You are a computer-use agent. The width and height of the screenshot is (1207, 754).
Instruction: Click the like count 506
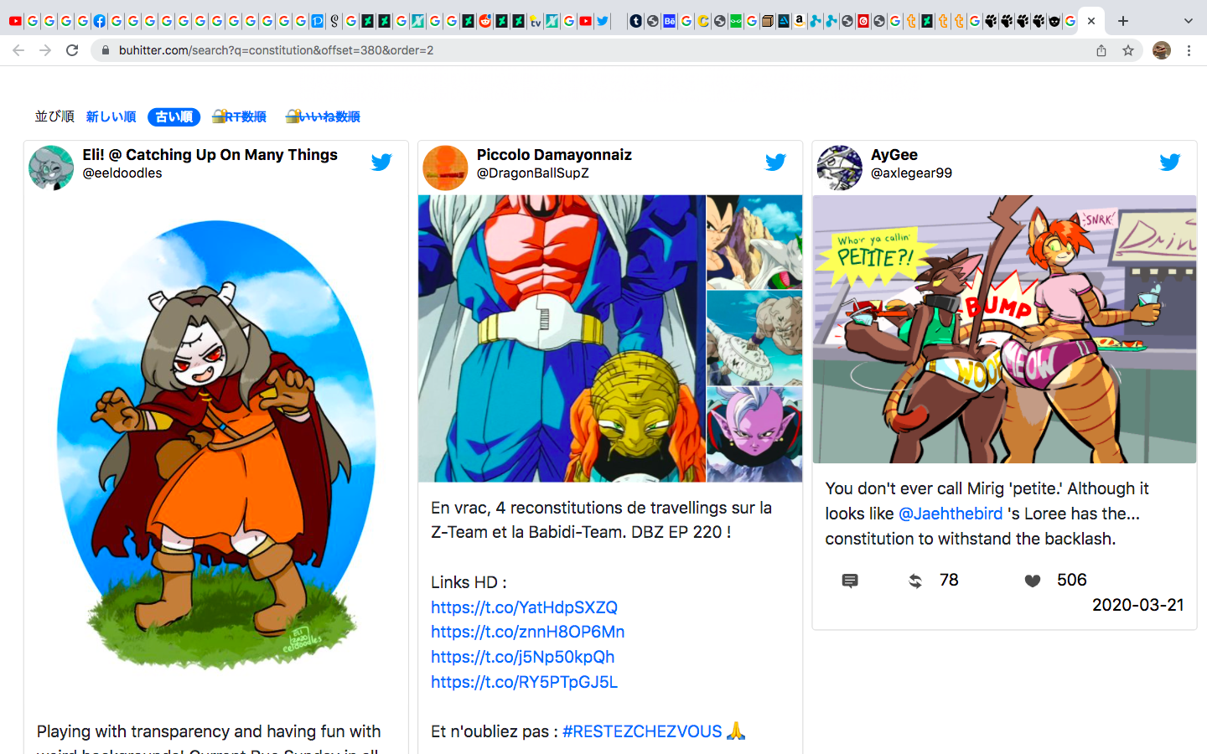(x=1071, y=580)
